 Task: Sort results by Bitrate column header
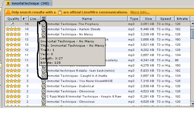pos(182,19)
